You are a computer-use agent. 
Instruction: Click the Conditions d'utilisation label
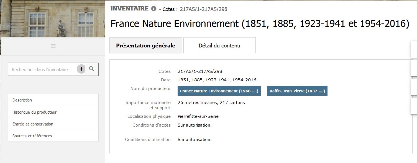point(148,140)
